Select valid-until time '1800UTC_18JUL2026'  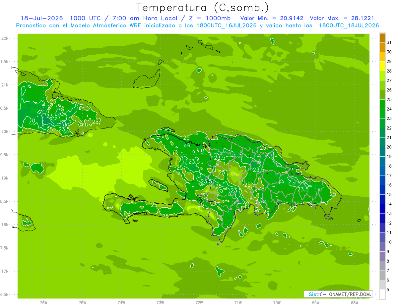[x=349, y=25]
